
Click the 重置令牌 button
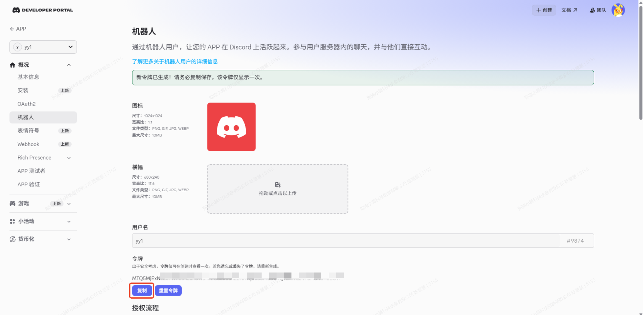click(168, 291)
